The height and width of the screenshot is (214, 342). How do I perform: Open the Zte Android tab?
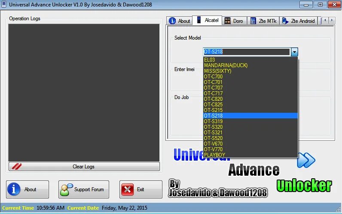298,21
